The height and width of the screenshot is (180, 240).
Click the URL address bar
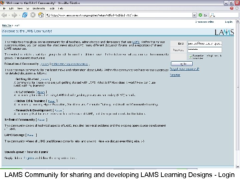pos(119,15)
